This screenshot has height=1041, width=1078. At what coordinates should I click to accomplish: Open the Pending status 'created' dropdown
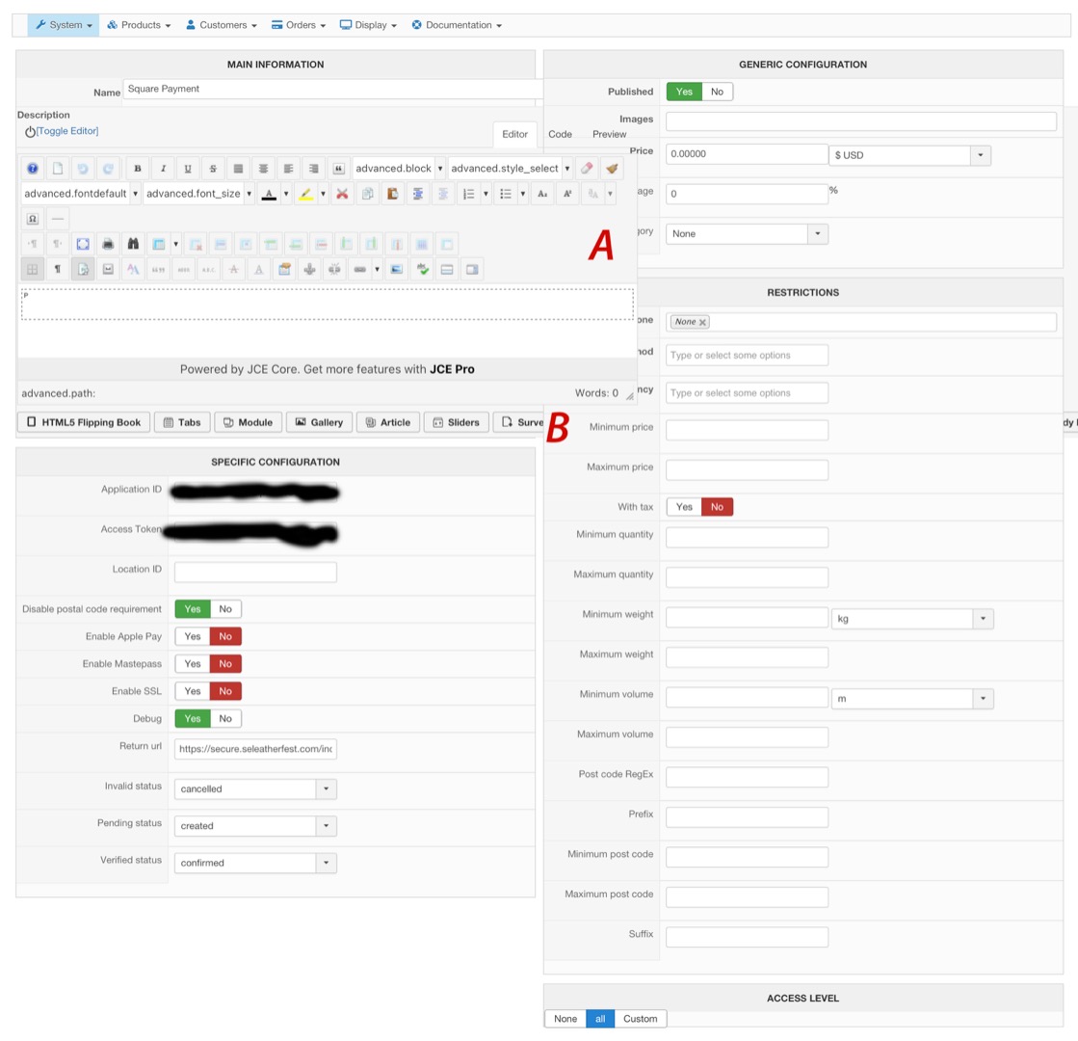[255, 826]
